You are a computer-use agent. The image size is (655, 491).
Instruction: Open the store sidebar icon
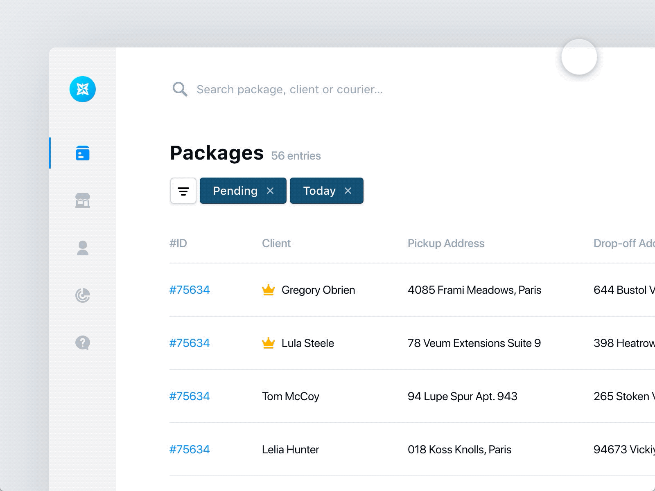(83, 200)
